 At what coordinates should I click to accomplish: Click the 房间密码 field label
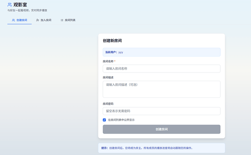[x=108, y=104]
